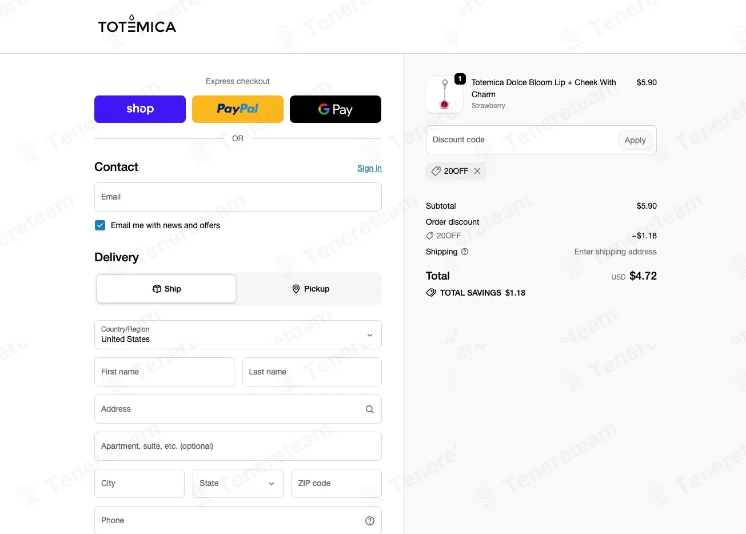Select the Ship delivery option
This screenshot has height=534, width=746.
point(166,289)
